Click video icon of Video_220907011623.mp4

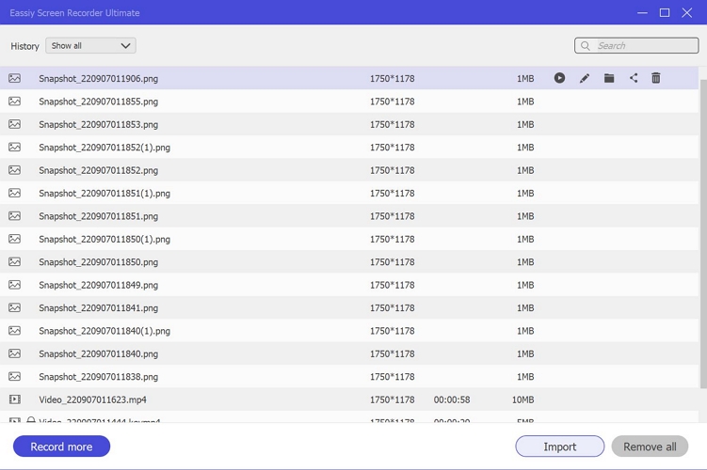point(15,399)
